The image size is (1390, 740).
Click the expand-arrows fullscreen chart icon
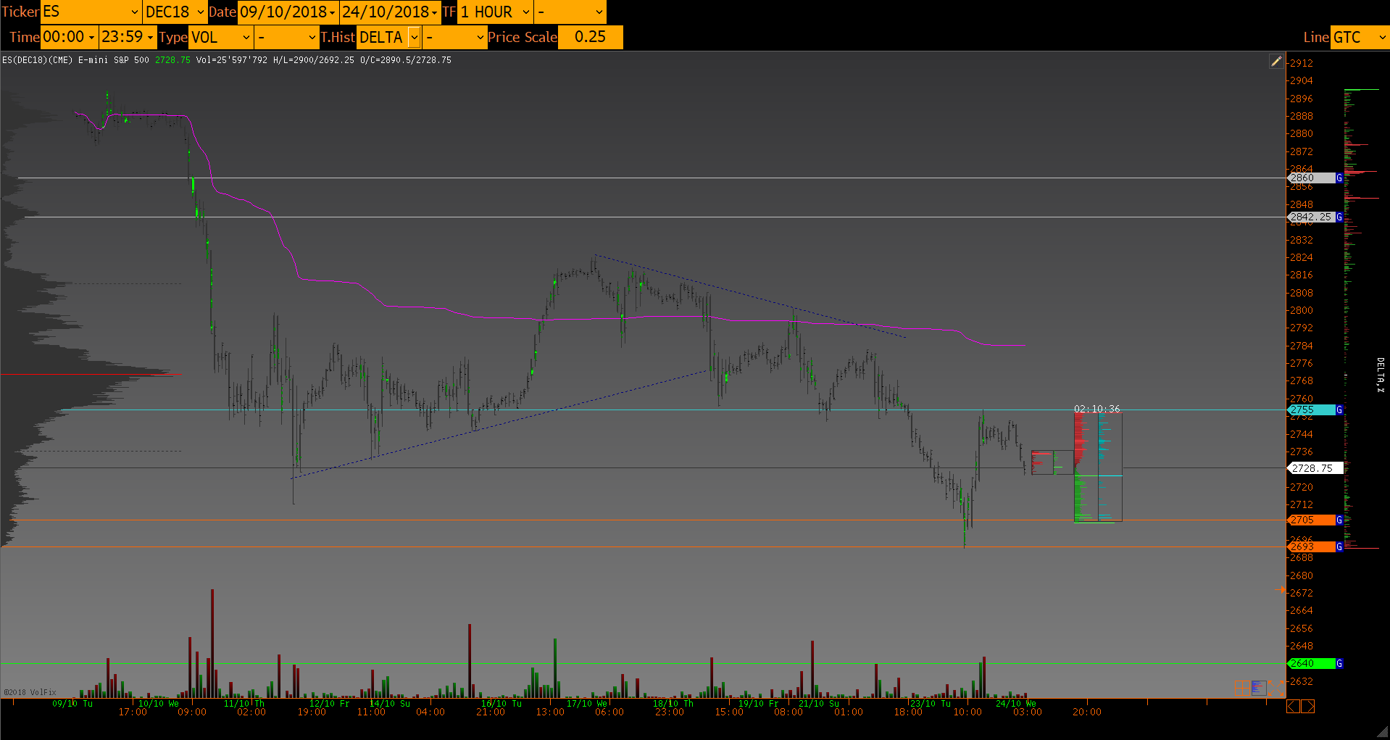(1274, 687)
